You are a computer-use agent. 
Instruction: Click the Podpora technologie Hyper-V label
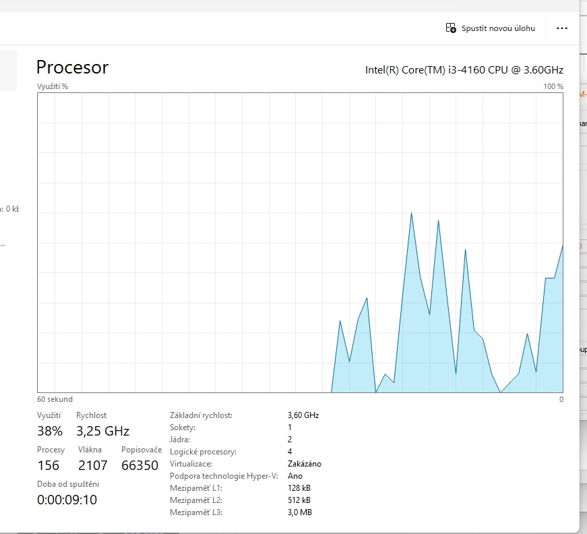tap(224, 476)
